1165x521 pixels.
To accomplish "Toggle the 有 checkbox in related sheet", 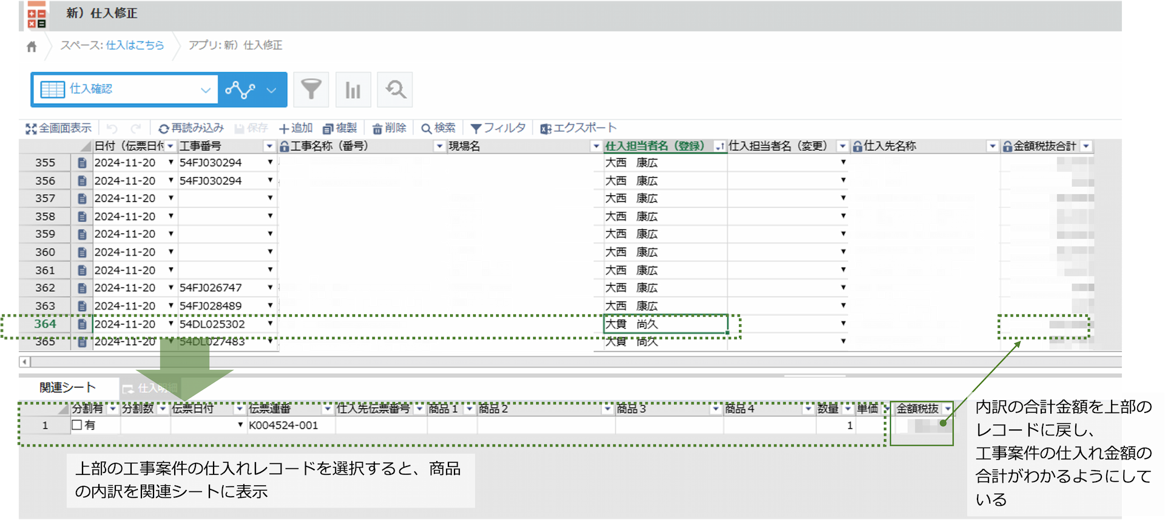I will point(76,425).
